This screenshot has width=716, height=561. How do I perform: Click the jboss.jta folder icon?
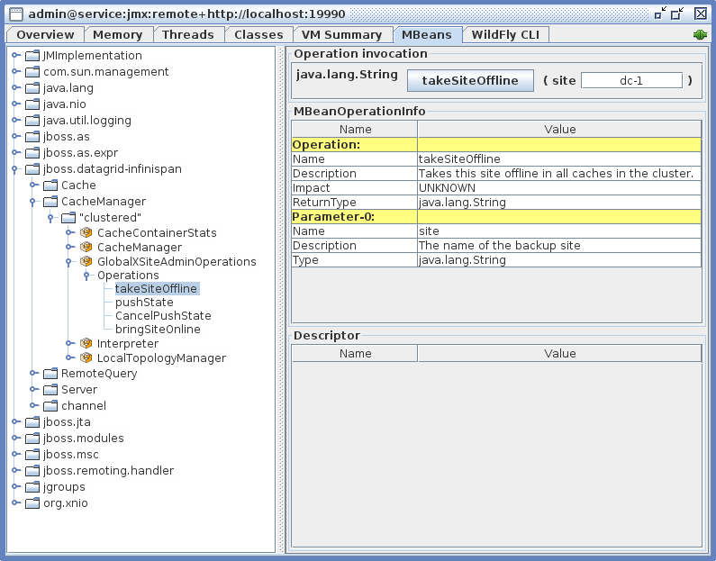32,422
